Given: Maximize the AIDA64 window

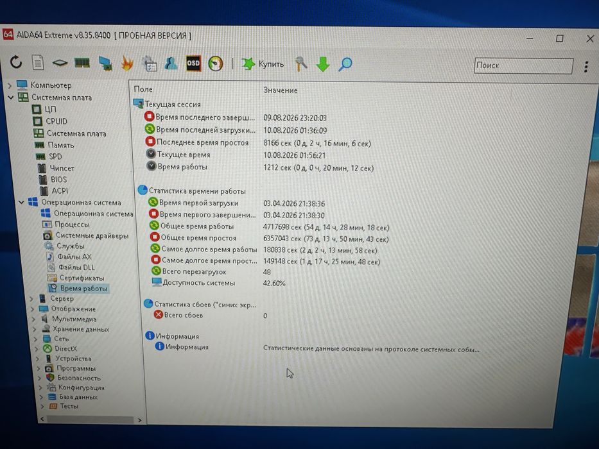Looking at the screenshot, I should (x=560, y=38).
